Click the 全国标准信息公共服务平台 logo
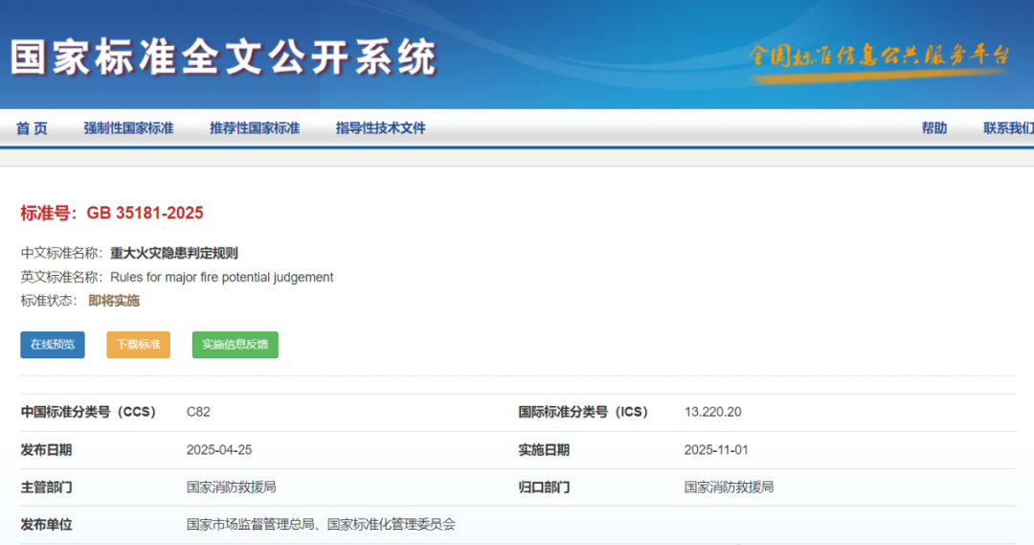1034x545 pixels. (878, 56)
